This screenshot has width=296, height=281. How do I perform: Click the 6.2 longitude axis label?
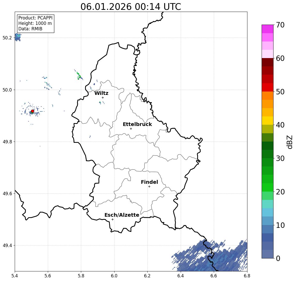pyautogui.click(x=147, y=276)
